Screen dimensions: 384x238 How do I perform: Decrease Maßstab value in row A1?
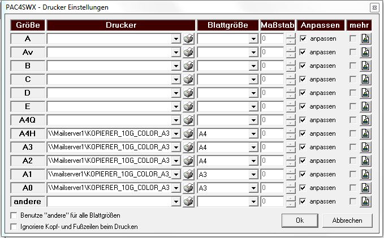(x=291, y=177)
